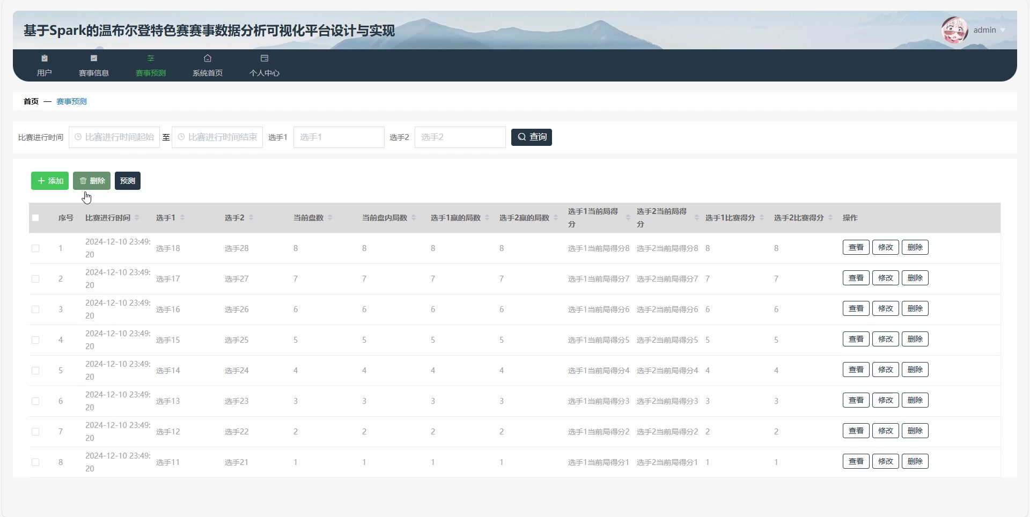Sort by 选手2 column arrows

[251, 217]
